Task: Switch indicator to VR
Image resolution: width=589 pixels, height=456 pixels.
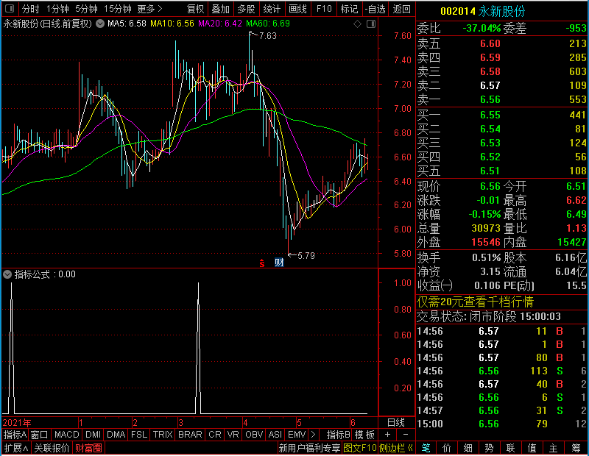Action: click(x=233, y=435)
